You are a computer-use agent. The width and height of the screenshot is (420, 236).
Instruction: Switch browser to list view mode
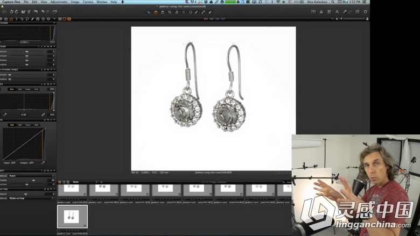[68, 182]
